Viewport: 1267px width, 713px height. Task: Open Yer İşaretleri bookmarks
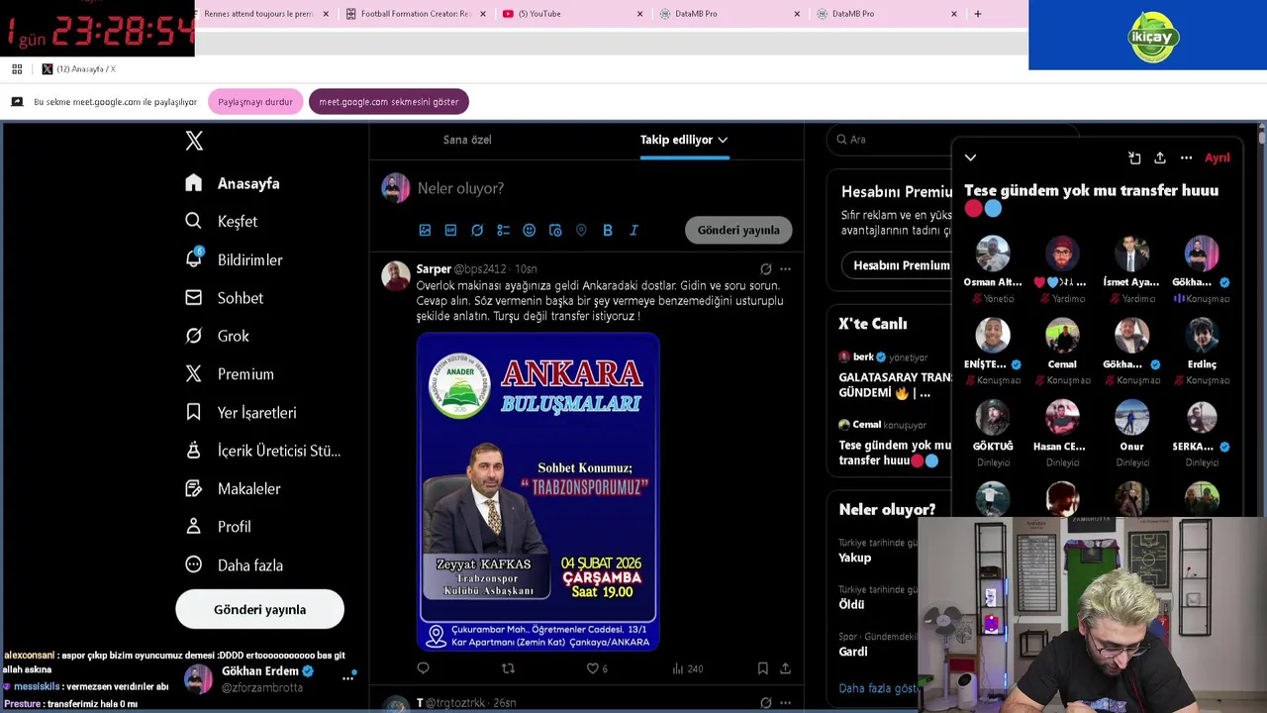pyautogui.click(x=242, y=412)
